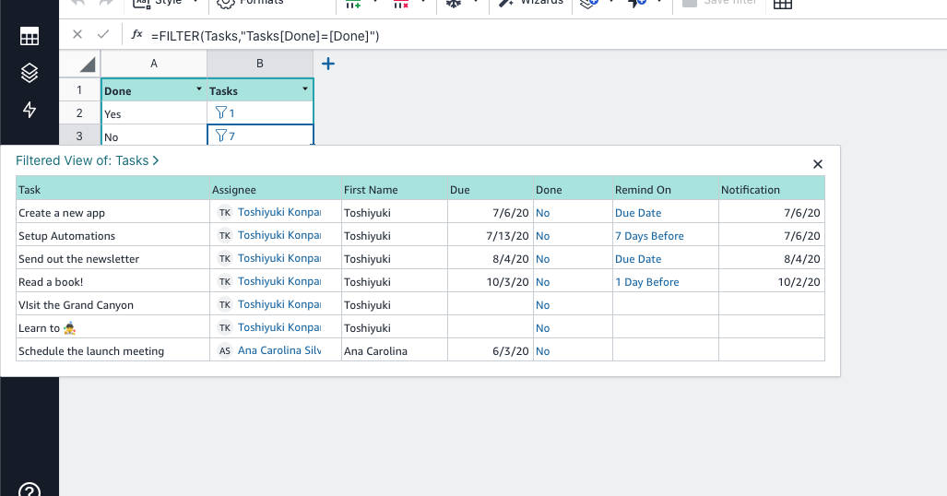The height and width of the screenshot is (496, 947).
Task: Select row 1 header
Action: (79, 90)
